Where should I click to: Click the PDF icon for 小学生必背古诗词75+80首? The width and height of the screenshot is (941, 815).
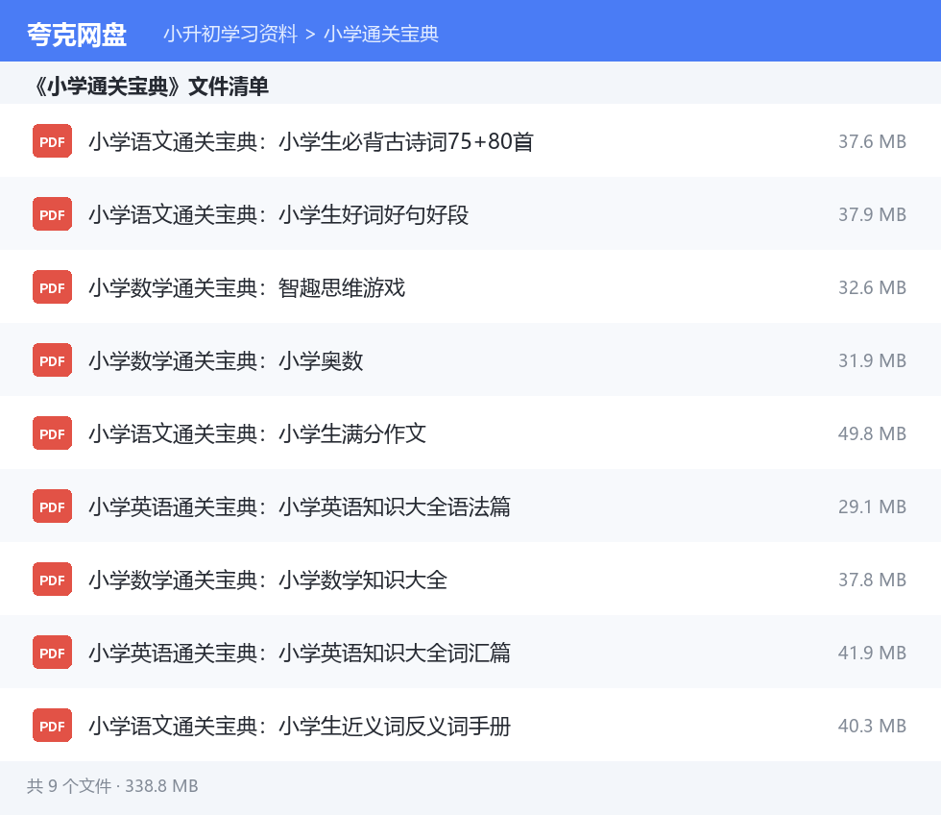tap(52, 141)
